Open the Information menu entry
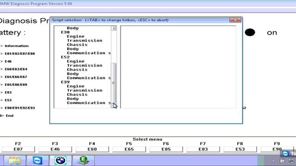Screen dimensions: 296x166 tap(17, 46)
